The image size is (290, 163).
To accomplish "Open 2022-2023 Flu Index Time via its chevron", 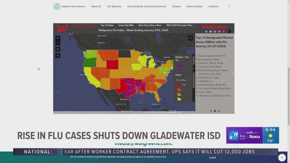I will (193, 25).
